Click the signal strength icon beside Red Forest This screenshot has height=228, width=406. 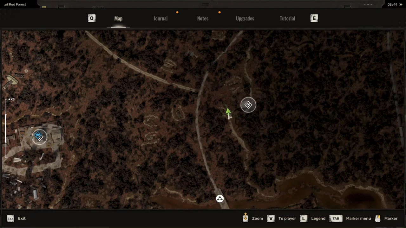pyautogui.click(x=6, y=4)
